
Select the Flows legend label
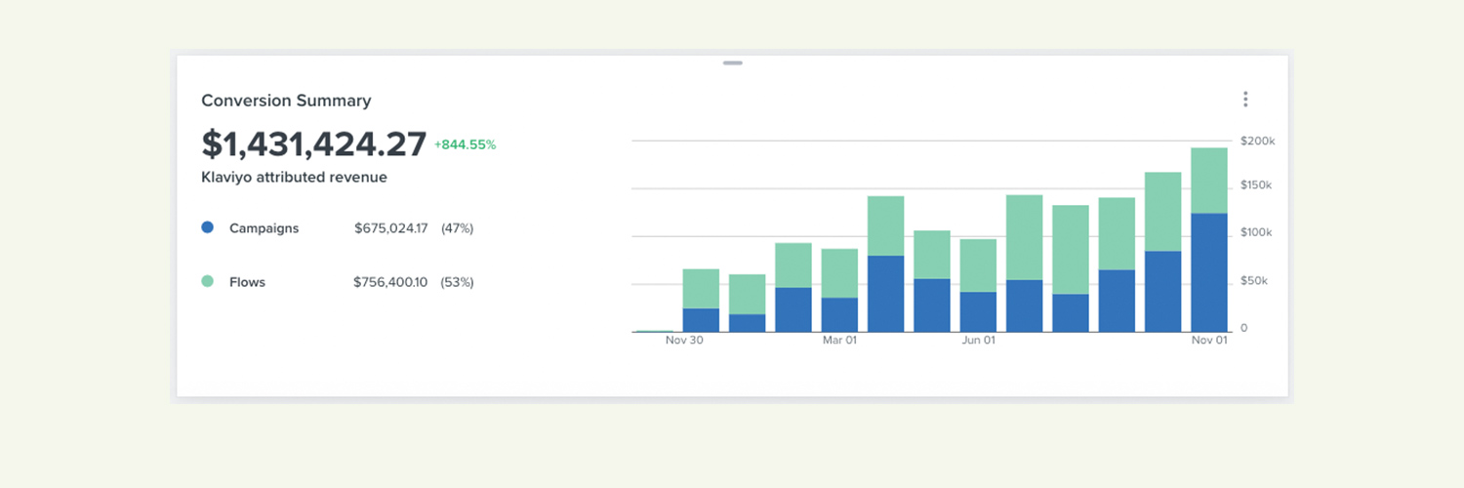247,282
